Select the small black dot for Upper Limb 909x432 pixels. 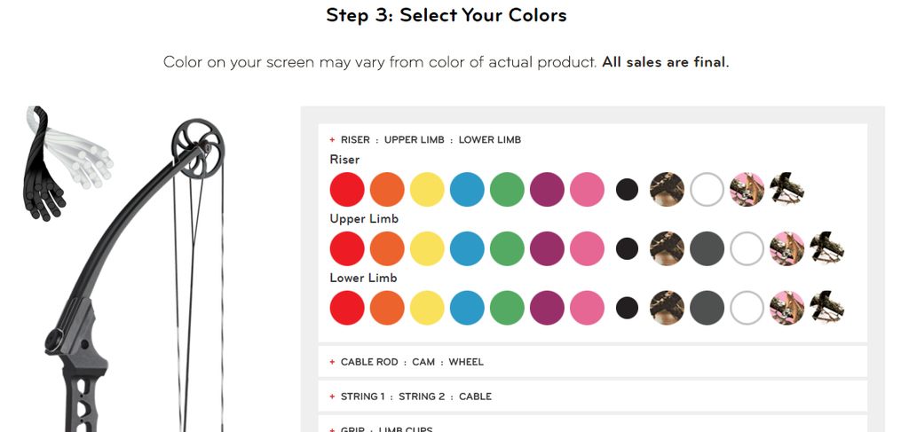pos(627,248)
